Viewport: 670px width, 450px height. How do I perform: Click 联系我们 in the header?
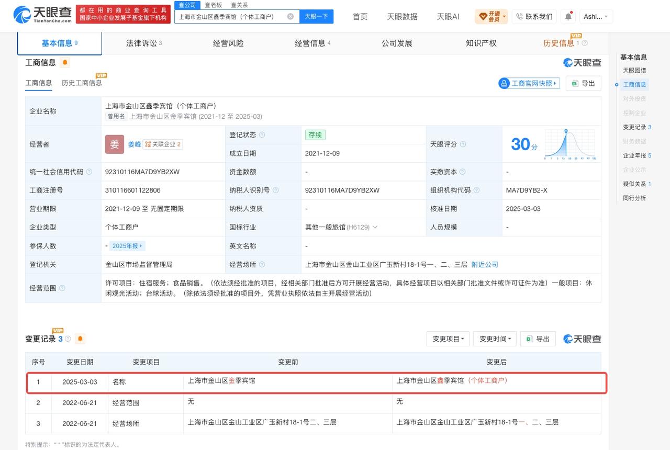coord(534,16)
